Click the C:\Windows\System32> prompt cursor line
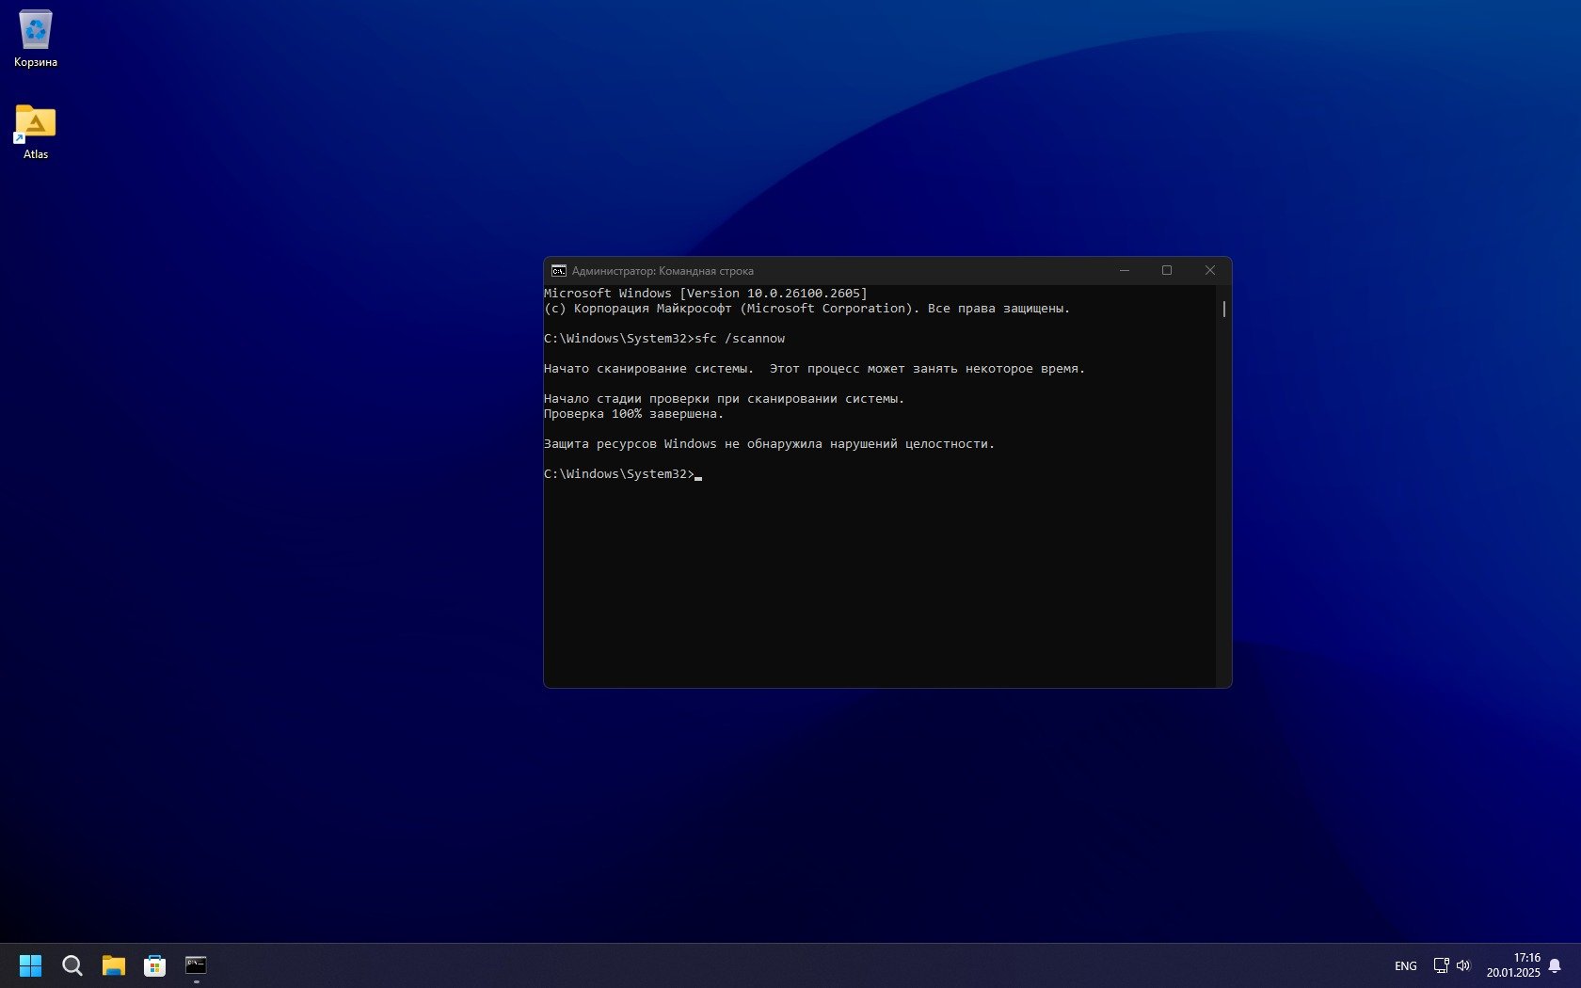 621,474
